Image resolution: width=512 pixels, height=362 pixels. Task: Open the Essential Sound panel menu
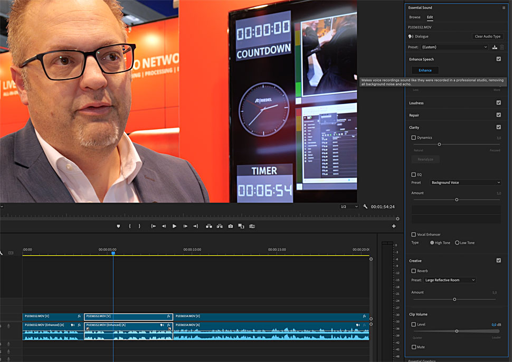pyautogui.click(x=504, y=8)
